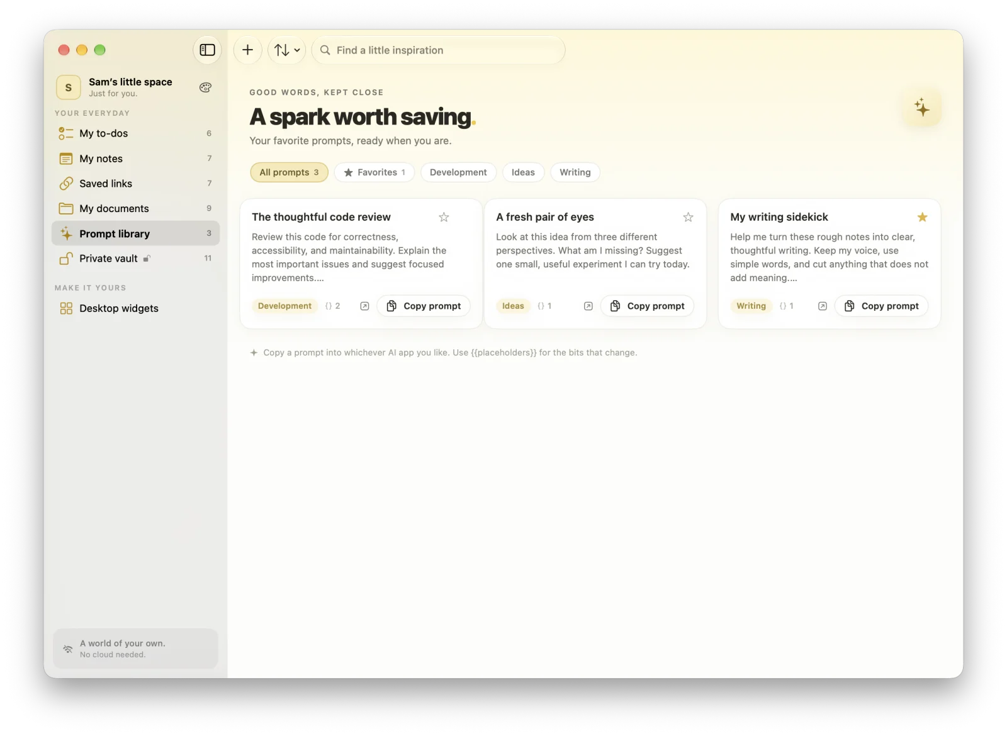Toggle the sidebar panel icon
1007x736 pixels.
[x=207, y=50]
